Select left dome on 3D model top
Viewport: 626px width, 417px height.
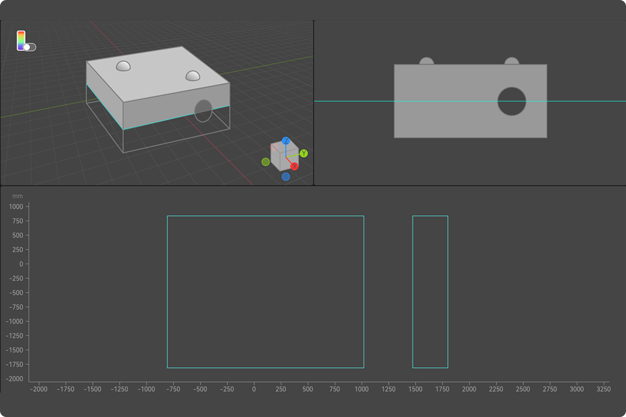(123, 66)
